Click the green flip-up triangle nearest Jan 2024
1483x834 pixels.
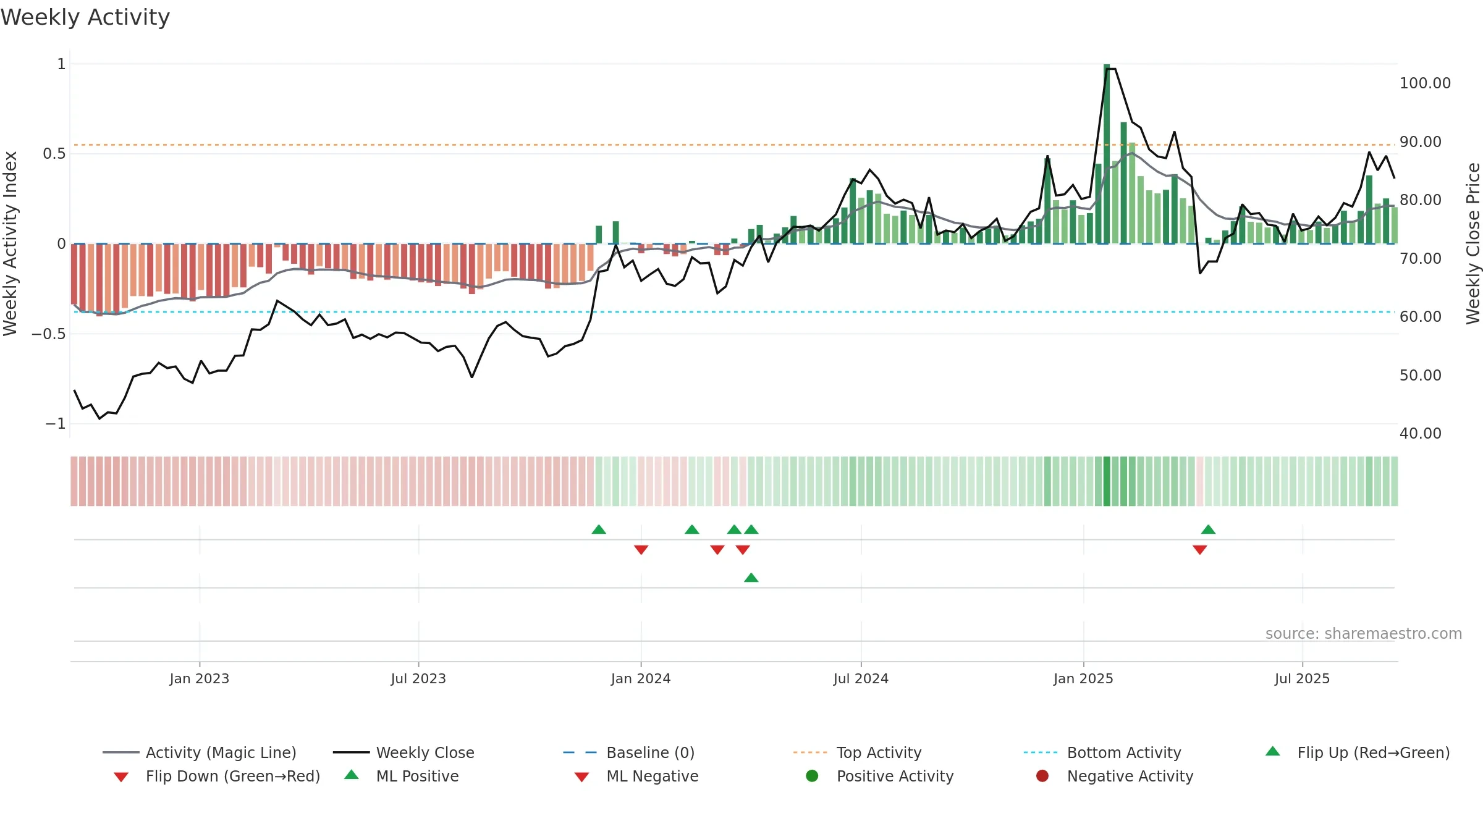(x=599, y=529)
